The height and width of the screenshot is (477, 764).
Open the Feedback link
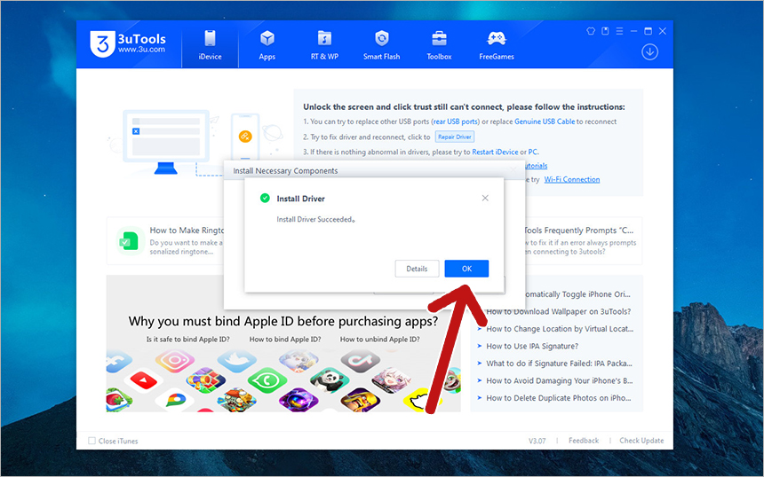click(x=584, y=441)
